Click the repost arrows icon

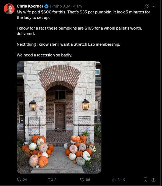click(x=51, y=180)
